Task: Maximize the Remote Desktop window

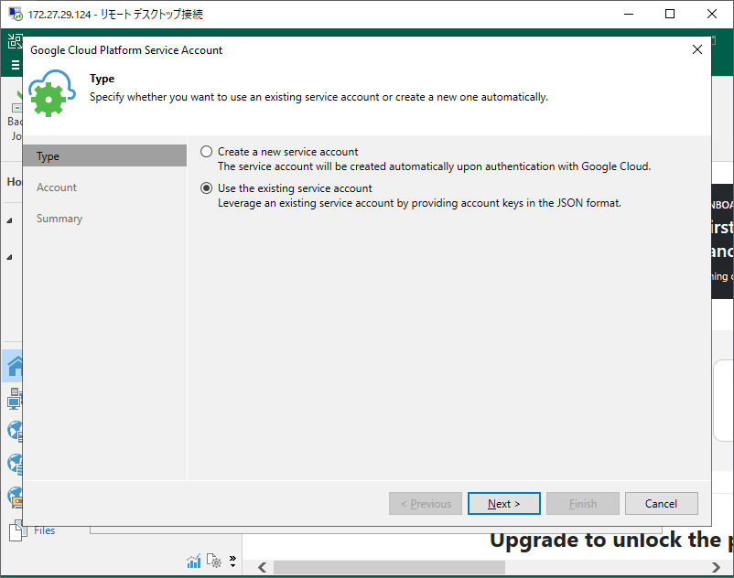Action: (670, 14)
